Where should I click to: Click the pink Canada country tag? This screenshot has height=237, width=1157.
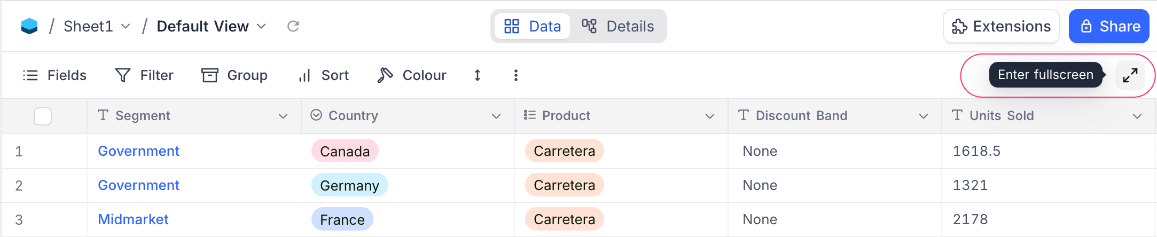[x=345, y=151]
